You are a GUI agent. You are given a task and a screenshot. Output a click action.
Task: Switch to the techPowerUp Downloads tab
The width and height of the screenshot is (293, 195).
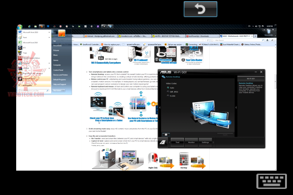(x=202, y=36)
